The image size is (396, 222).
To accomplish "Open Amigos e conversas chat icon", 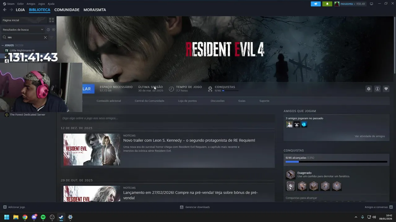I will pyautogui.click(x=391, y=207).
